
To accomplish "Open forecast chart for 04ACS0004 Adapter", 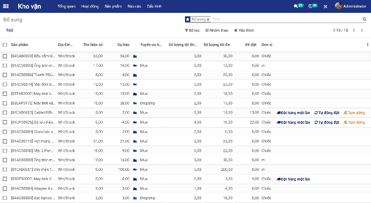I will tap(135, 189).
